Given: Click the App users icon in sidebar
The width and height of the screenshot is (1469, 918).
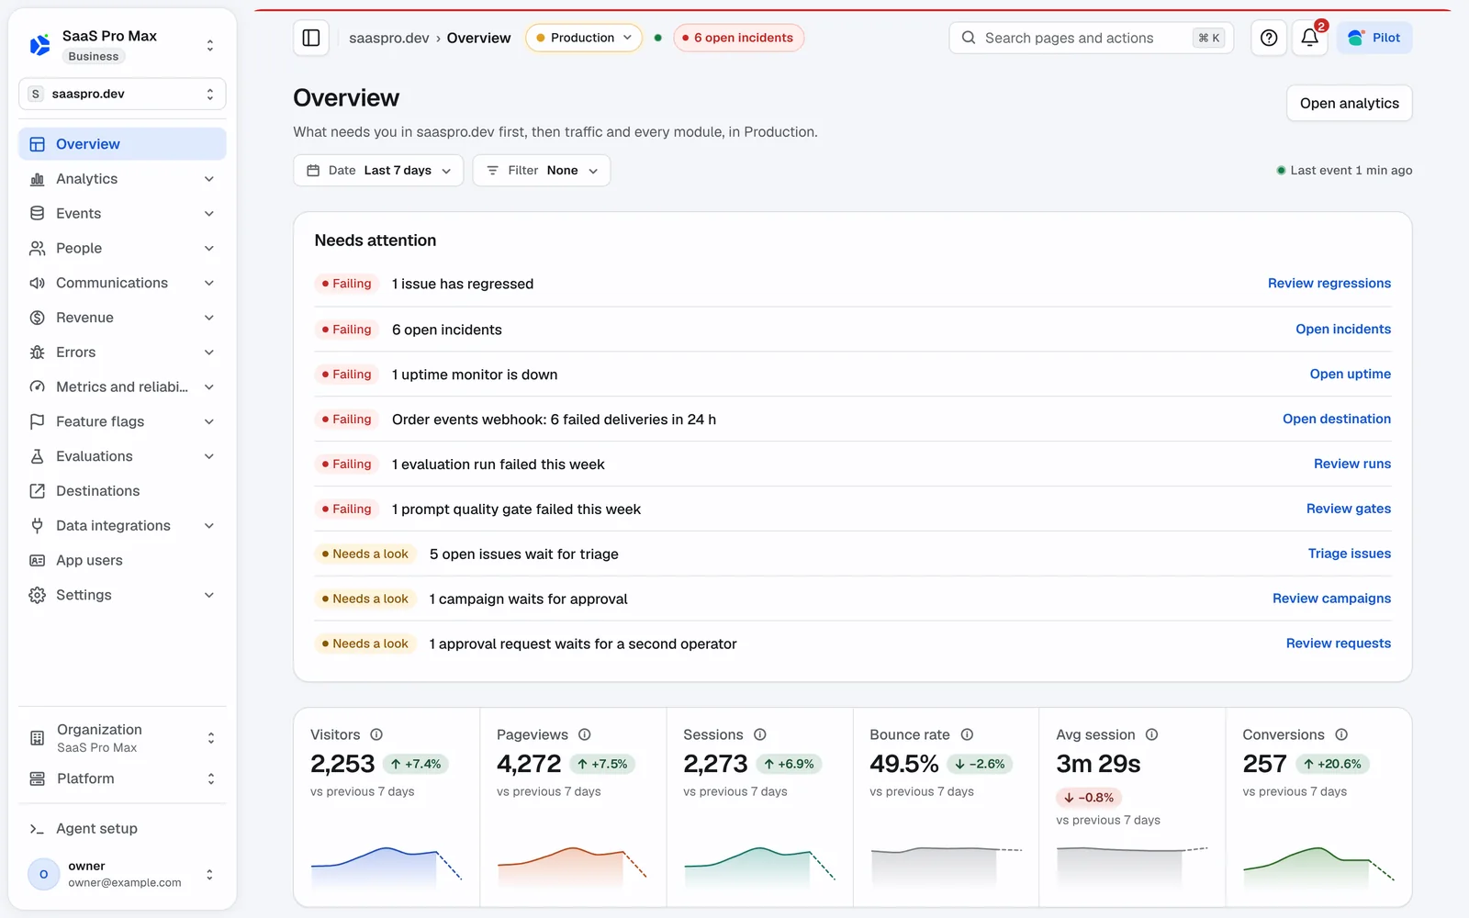Looking at the screenshot, I should click(x=38, y=561).
